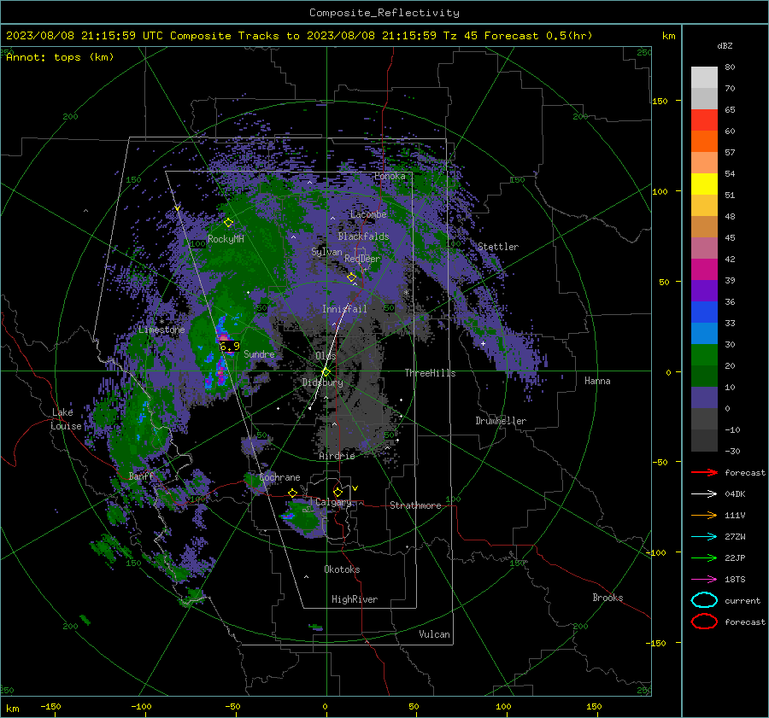Click the Brooks town label
Screen dimensions: 769x718
coord(608,598)
